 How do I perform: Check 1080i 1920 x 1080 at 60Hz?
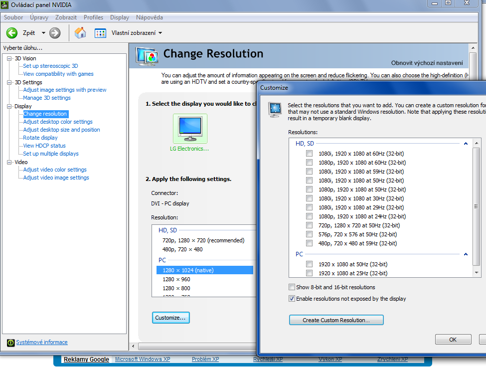click(x=309, y=153)
